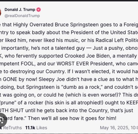Tap the gray circular lens overlay icon
This screenshot has width=138, height=134.
(x=2, y=120)
